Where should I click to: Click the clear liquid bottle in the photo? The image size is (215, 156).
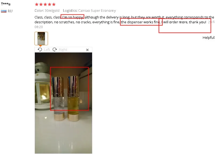click(58, 99)
